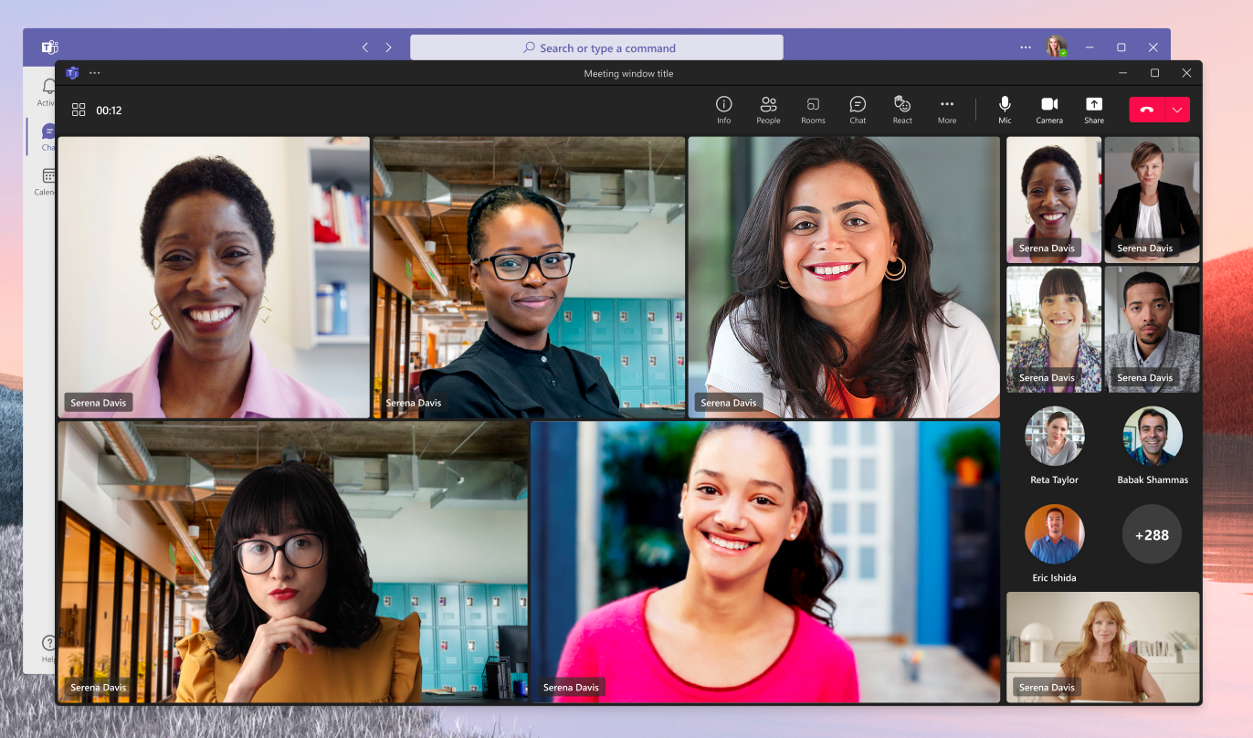View the meeting Info
Image resolution: width=1253 pixels, height=738 pixels.
pyautogui.click(x=723, y=109)
